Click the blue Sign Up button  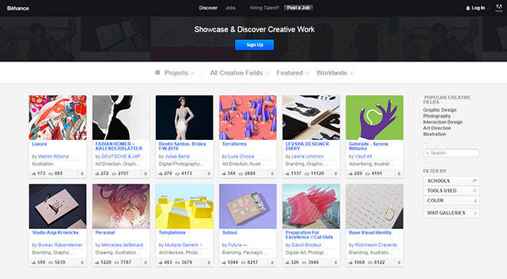254,45
